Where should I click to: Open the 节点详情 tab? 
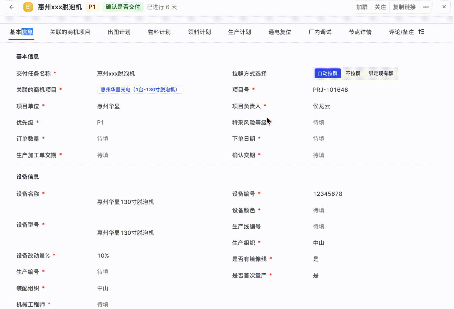(360, 32)
